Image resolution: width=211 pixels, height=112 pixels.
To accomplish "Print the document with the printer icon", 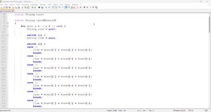I will [x=19, y=7].
